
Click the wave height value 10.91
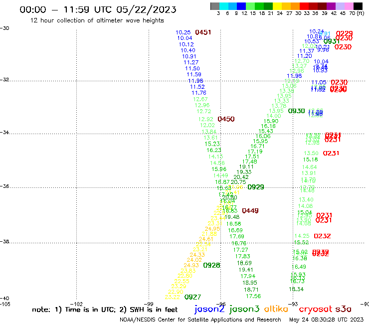point(189,56)
